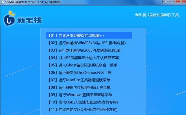186x115 pixels.
Task: Maximize the QEMU window
Action: [172, 1]
